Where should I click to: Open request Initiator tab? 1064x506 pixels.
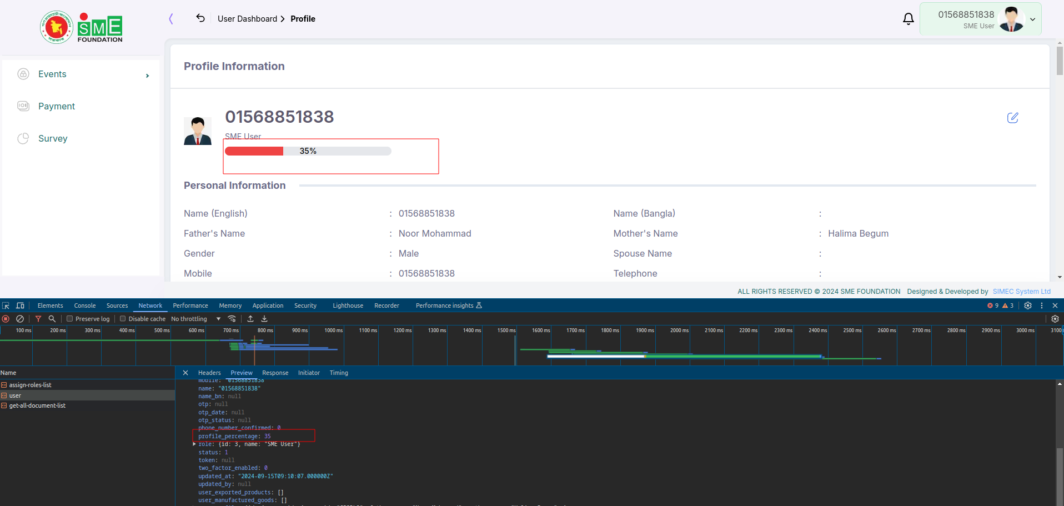coord(309,373)
